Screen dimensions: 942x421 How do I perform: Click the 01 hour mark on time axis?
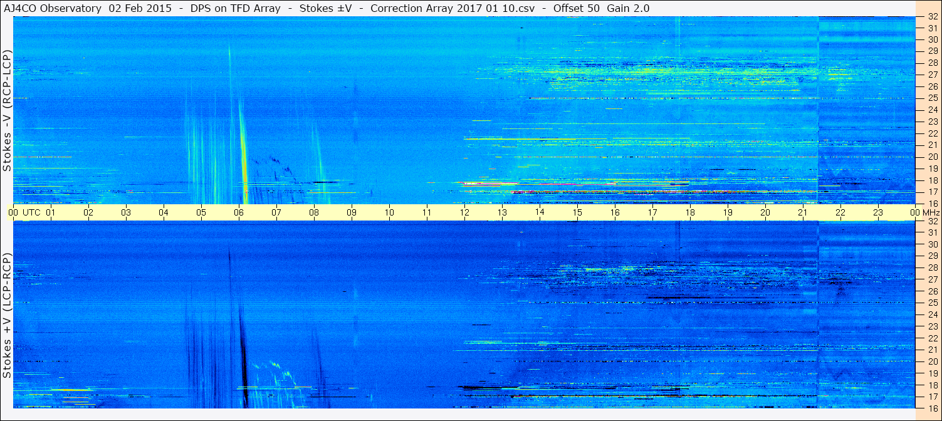pos(51,212)
